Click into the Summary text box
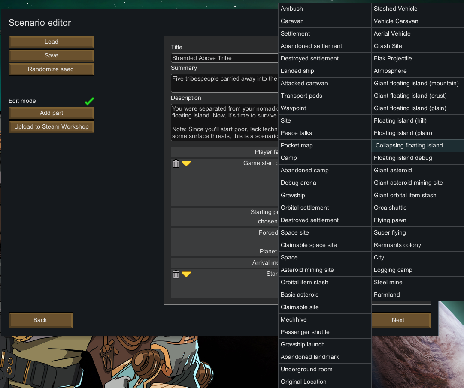 click(x=224, y=83)
